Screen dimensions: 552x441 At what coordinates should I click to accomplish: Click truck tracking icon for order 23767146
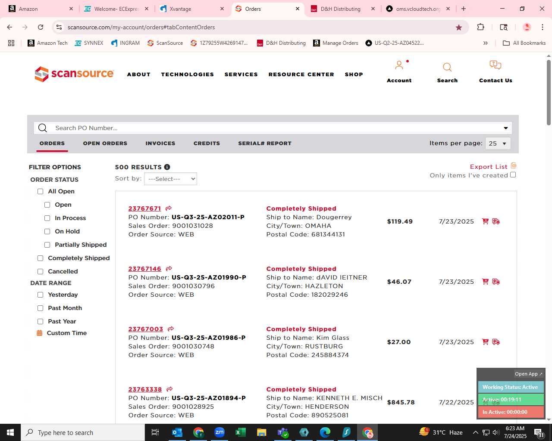click(496, 282)
